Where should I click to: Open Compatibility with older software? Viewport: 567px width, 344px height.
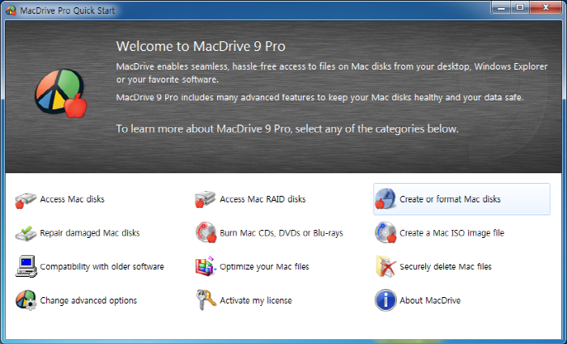click(101, 266)
